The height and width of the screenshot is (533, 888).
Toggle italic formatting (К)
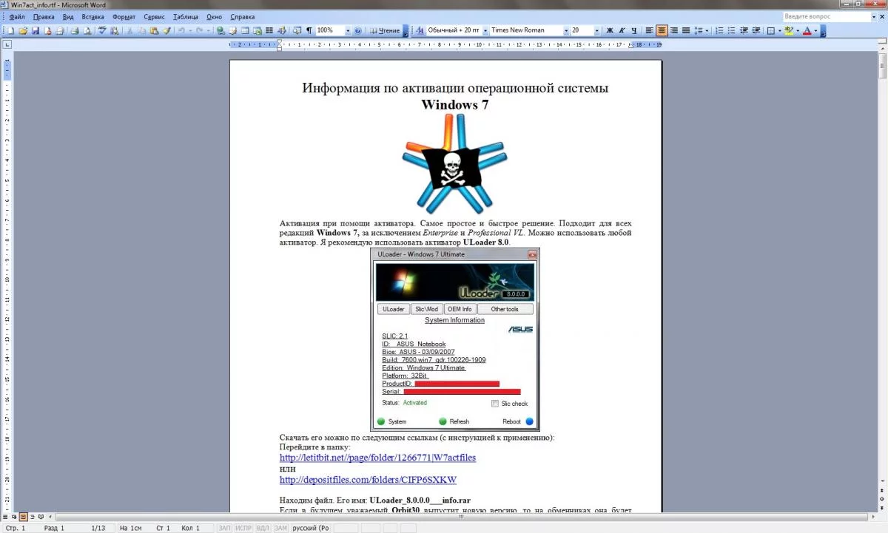tap(622, 30)
